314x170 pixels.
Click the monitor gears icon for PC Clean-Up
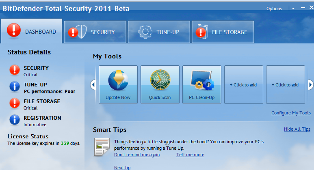202,80
